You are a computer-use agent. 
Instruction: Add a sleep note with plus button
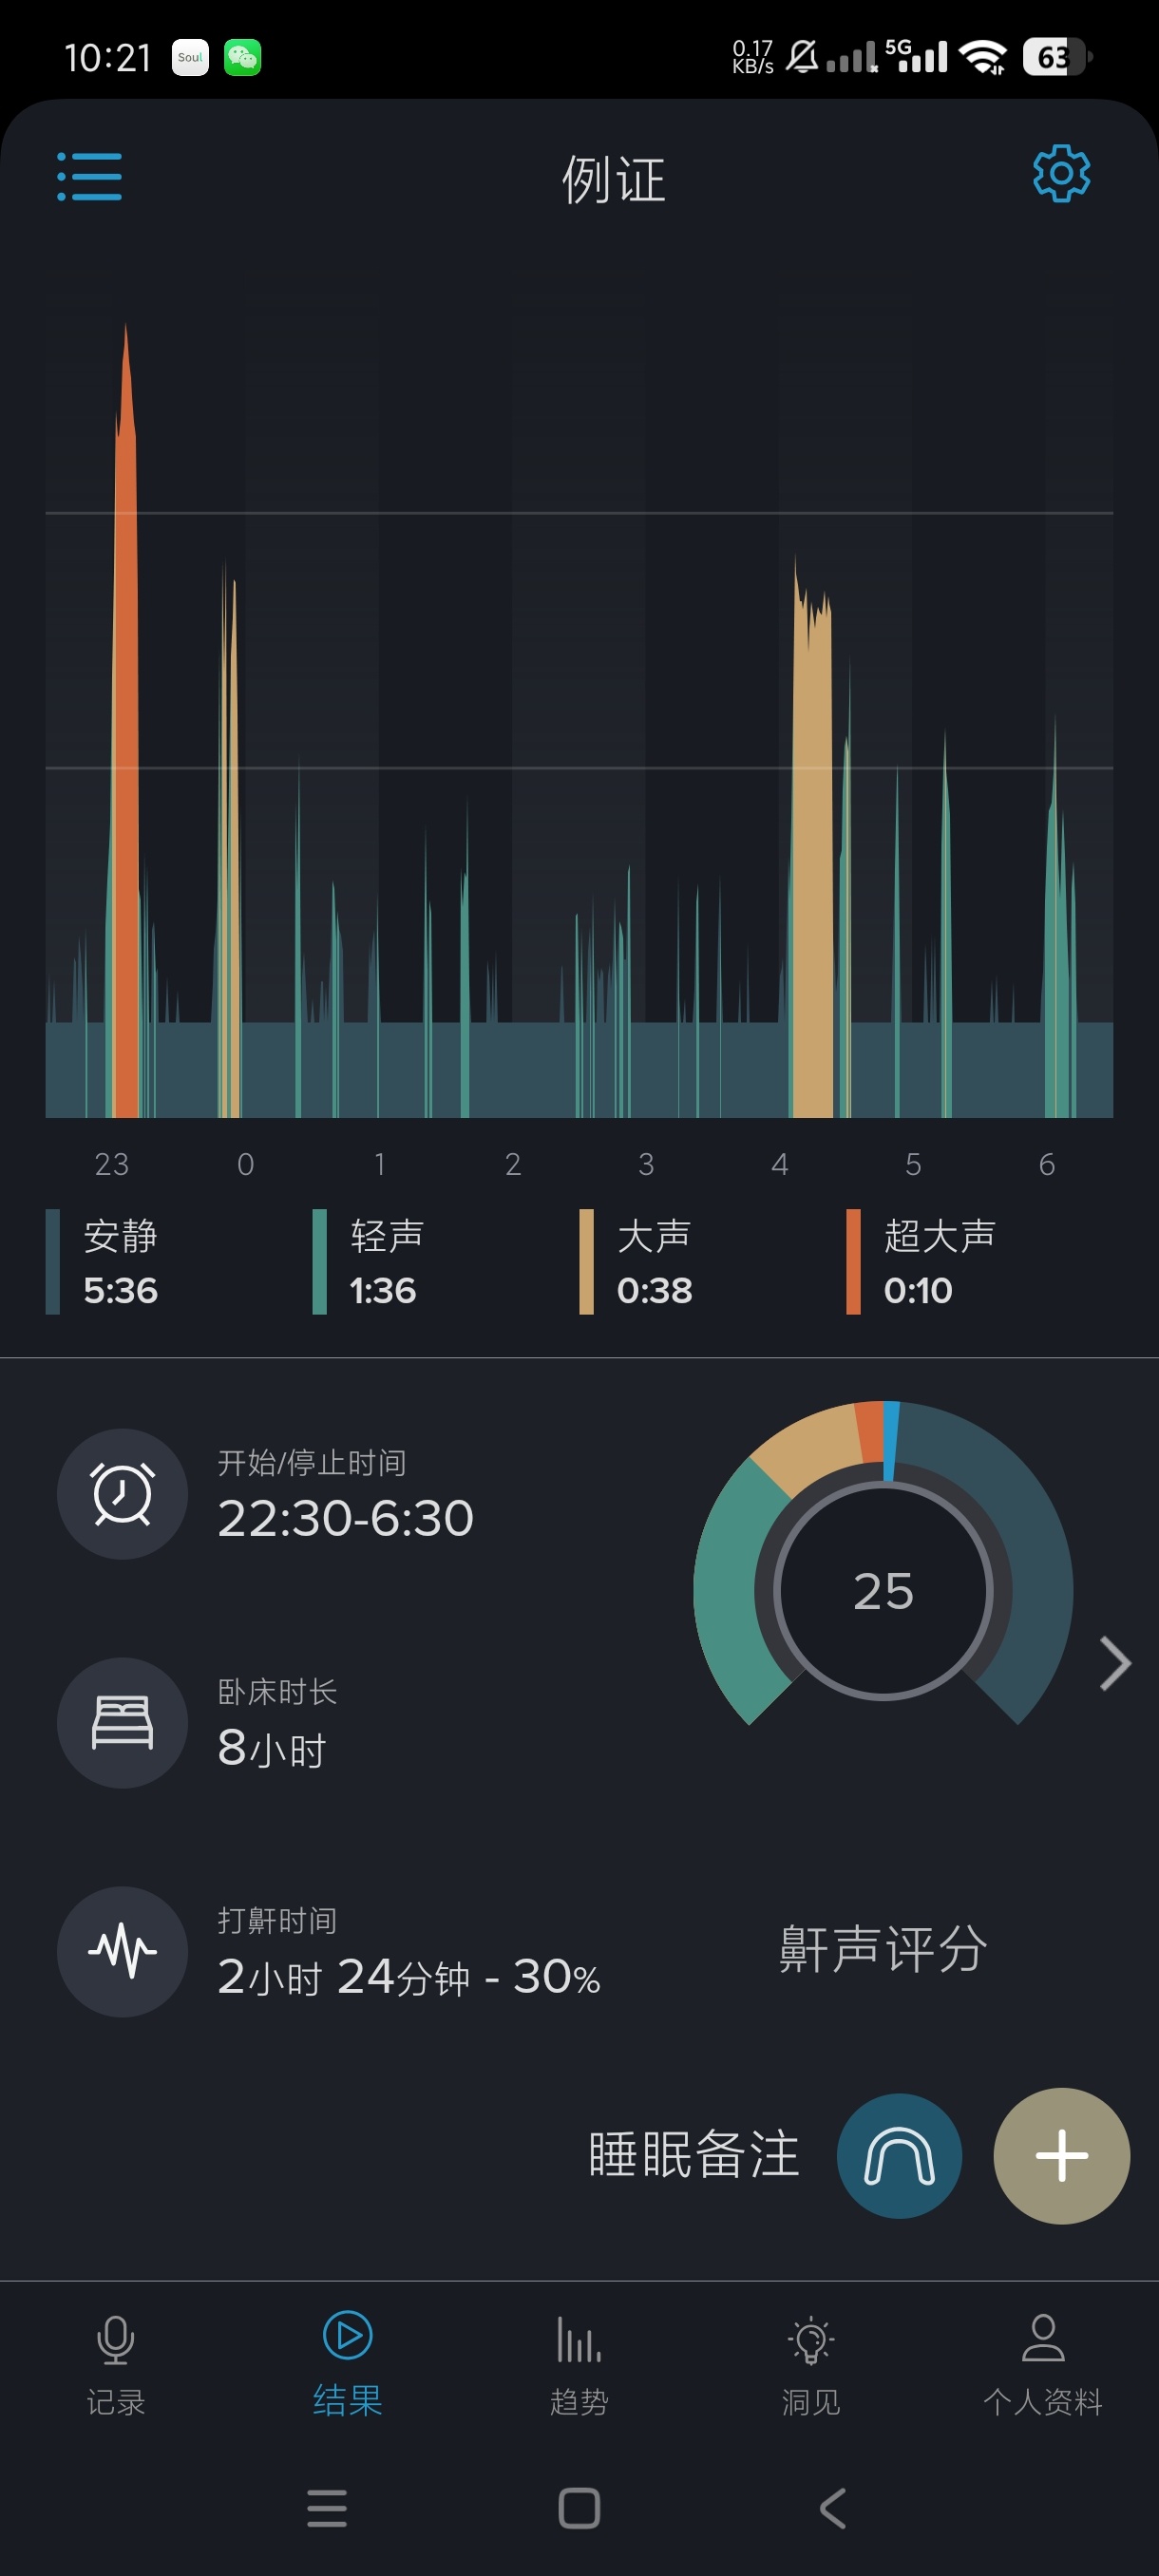coord(1061,2155)
